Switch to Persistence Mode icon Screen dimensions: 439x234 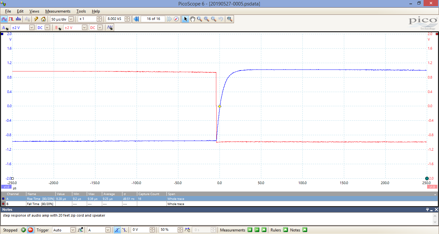pyautogui.click(x=11, y=19)
